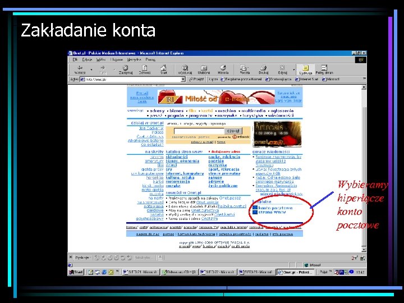This screenshot has width=404, height=303.
Task: Expand the address bar dropdown arrow
Action: [x=183, y=79]
